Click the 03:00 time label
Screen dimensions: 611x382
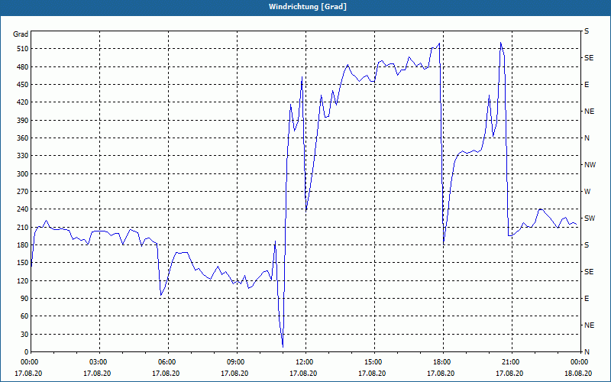100,362
